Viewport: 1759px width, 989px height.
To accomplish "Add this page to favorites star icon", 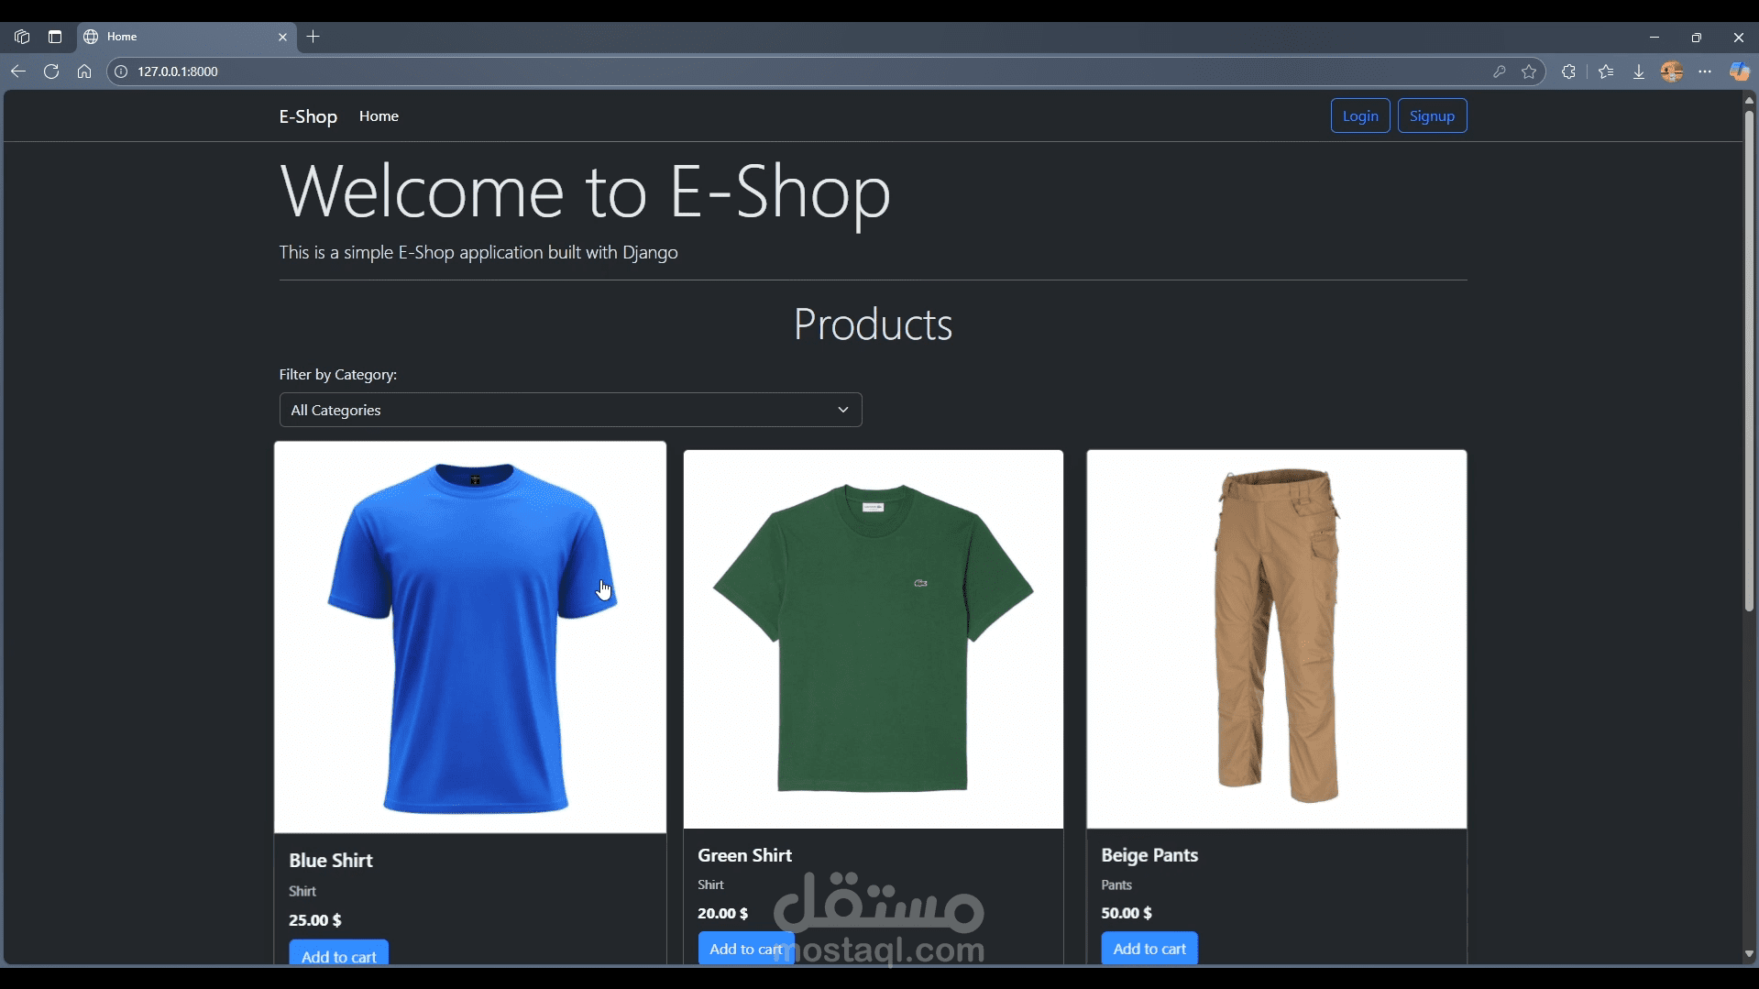I will pyautogui.click(x=1529, y=71).
